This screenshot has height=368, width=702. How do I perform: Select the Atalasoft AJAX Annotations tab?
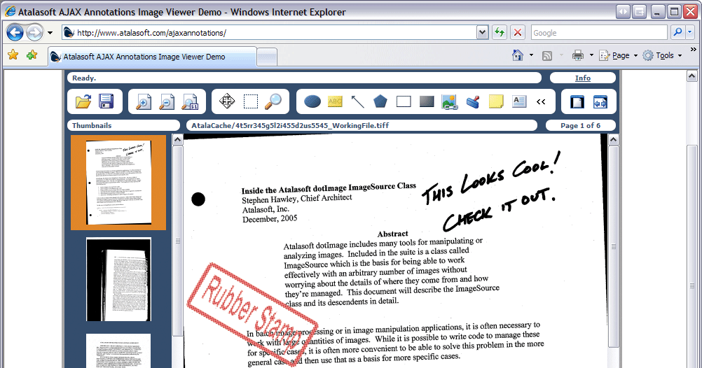coord(152,57)
